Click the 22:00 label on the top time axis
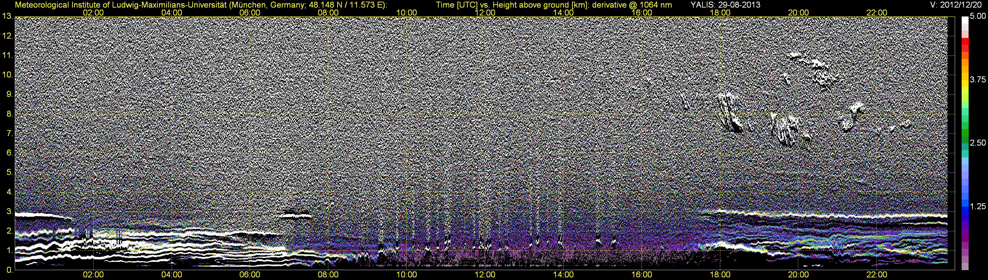Image resolution: width=988 pixels, height=280 pixels. click(x=877, y=13)
